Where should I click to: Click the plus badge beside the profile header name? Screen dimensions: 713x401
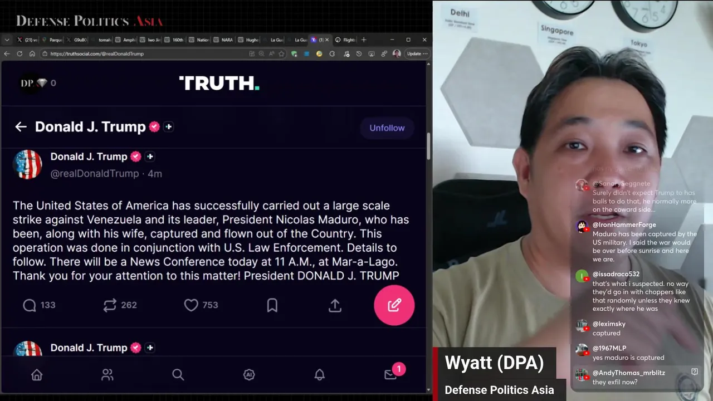pos(168,126)
